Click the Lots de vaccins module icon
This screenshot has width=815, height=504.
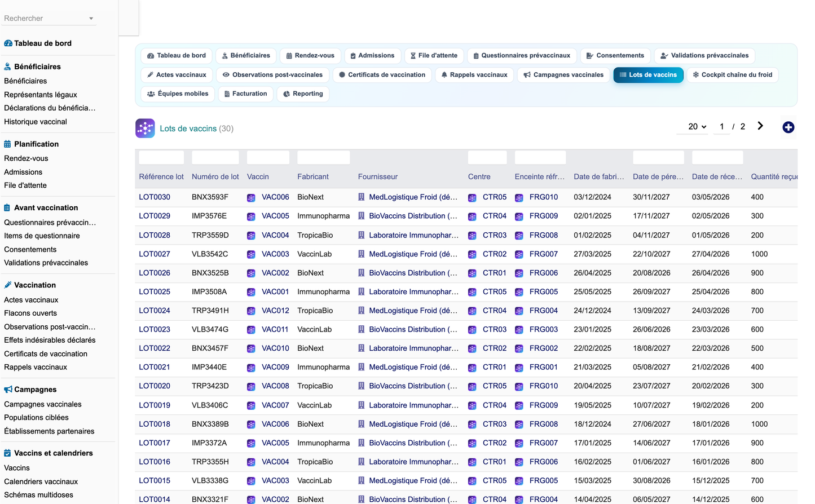point(145,128)
